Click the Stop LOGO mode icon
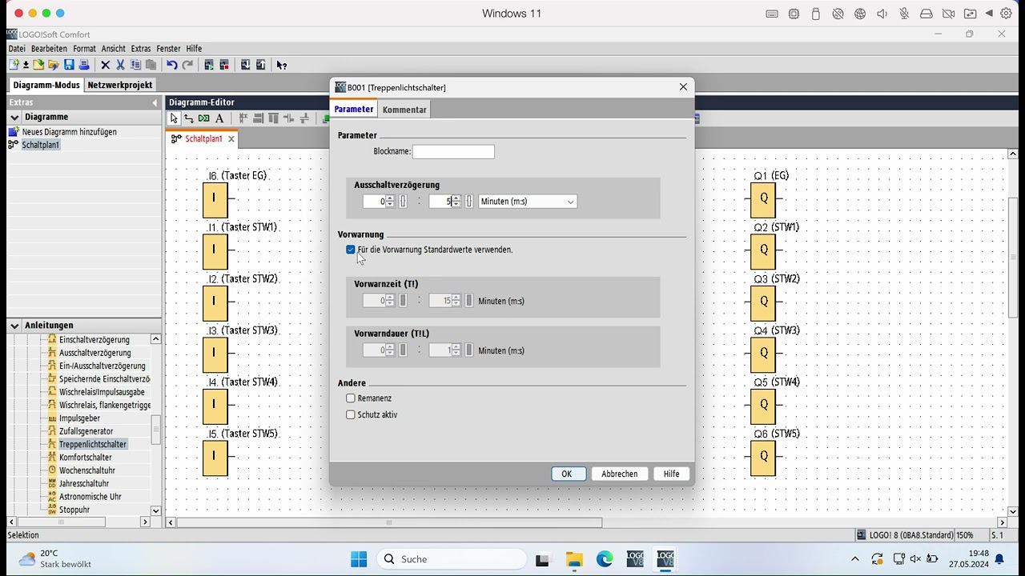This screenshot has height=576, width=1025. pos(224,65)
